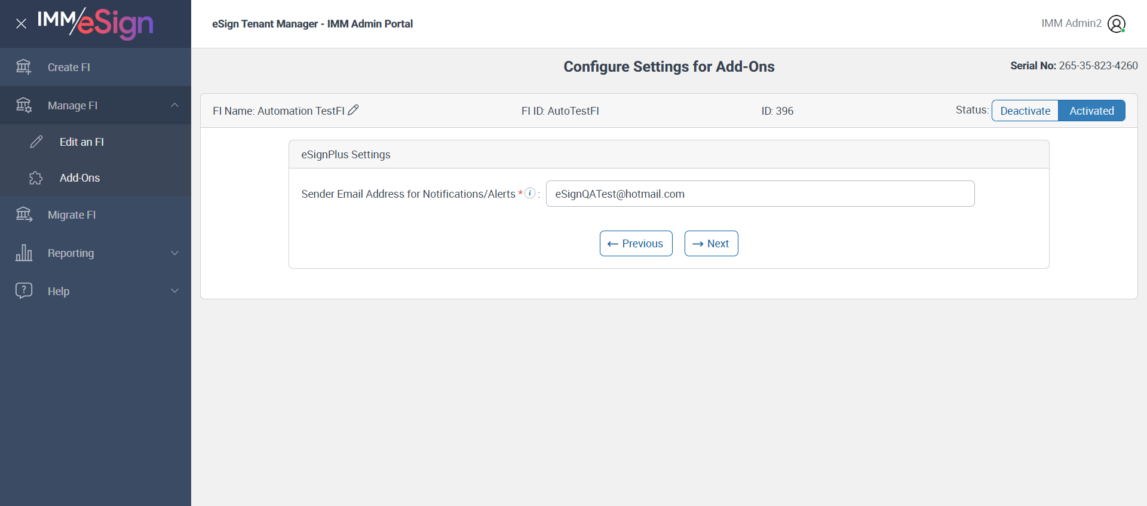Image resolution: width=1147 pixels, height=506 pixels.
Task: Click the Manage FI bank gear icon
Action: pyautogui.click(x=24, y=105)
